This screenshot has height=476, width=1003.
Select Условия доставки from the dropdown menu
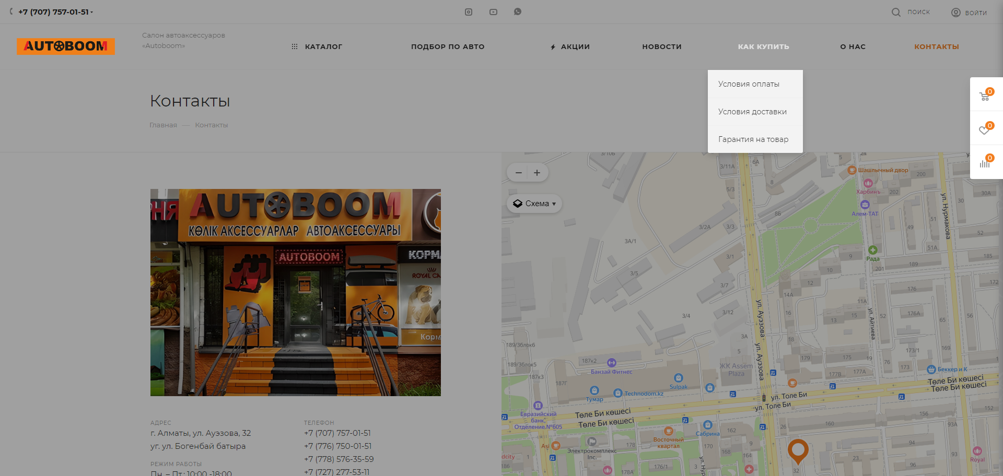[755, 112]
